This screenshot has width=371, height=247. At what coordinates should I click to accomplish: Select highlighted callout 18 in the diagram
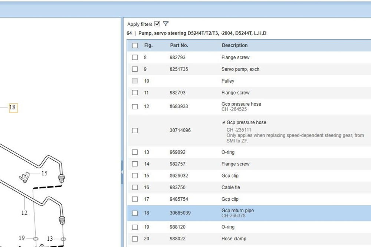[12, 108]
